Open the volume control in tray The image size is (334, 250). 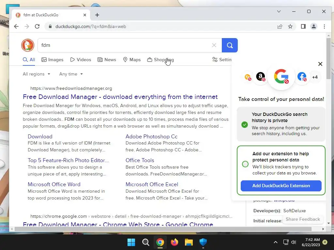coord(294,242)
